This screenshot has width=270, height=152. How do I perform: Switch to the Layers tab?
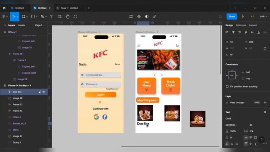coord(11,25)
